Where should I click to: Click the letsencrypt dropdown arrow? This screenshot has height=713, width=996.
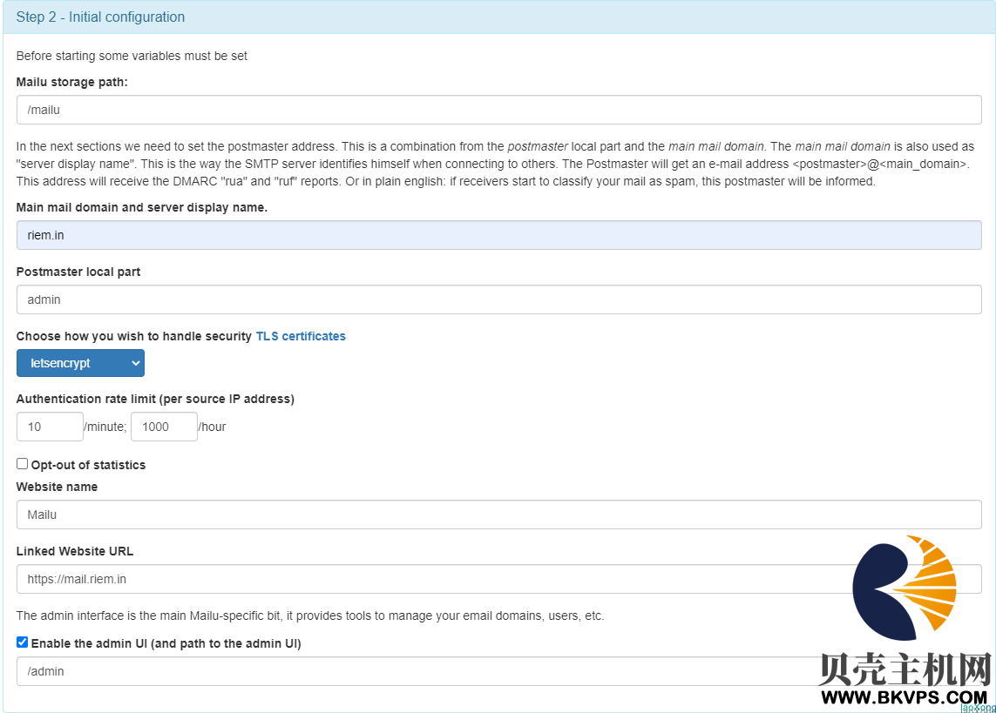coord(135,363)
